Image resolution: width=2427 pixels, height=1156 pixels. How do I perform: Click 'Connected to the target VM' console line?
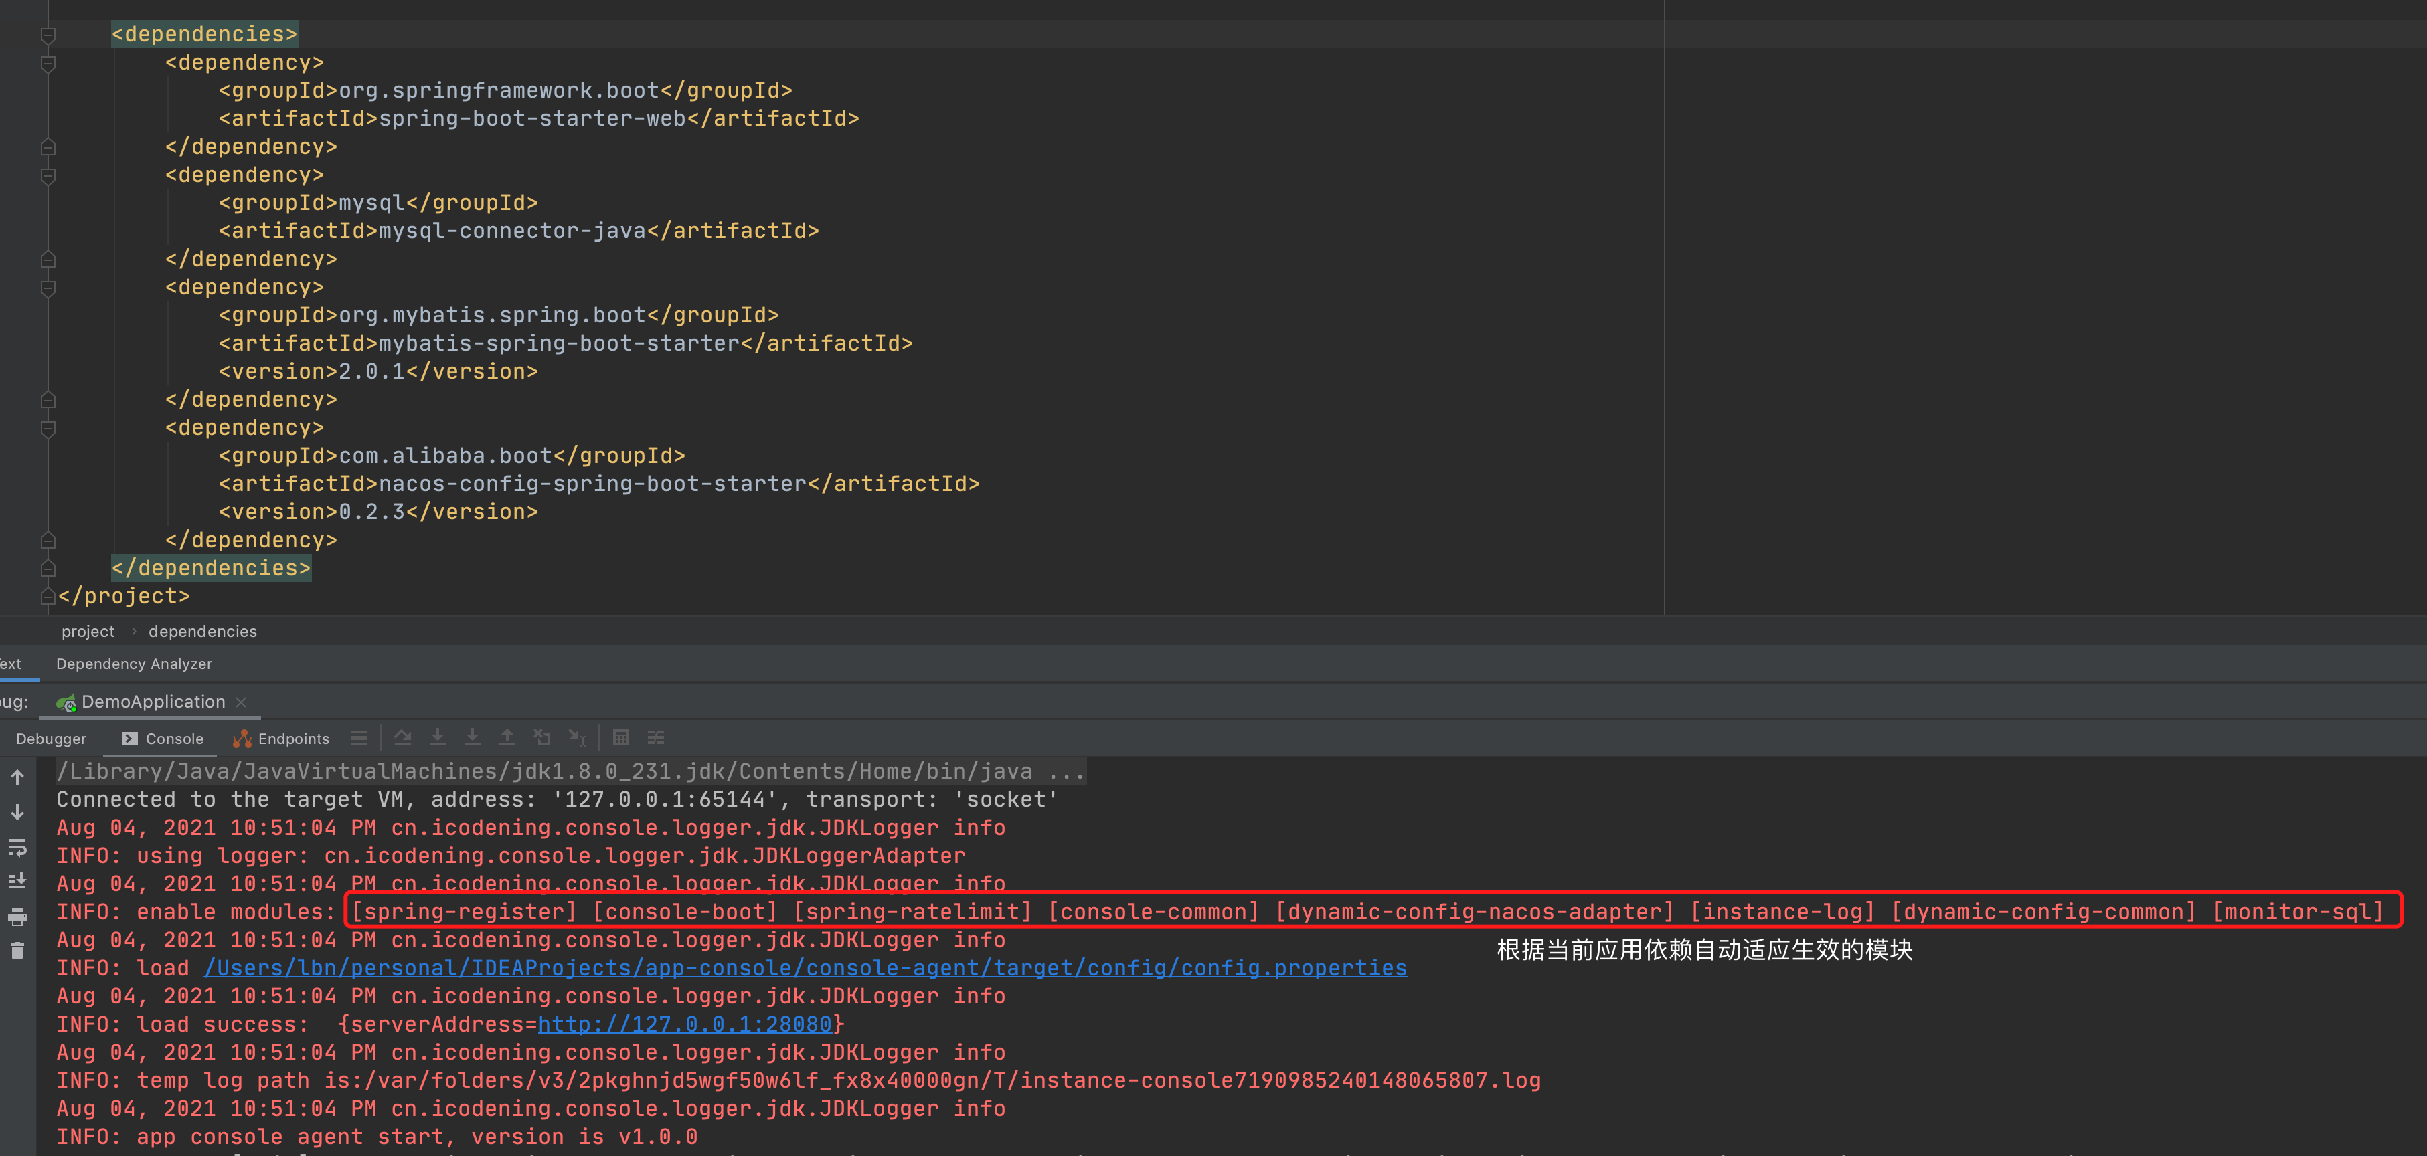point(557,799)
